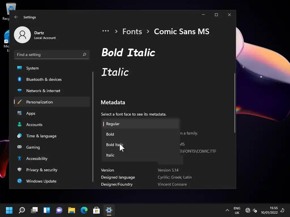The image size is (290, 217).
Task: Choose Bold font face option
Action: 140,134
